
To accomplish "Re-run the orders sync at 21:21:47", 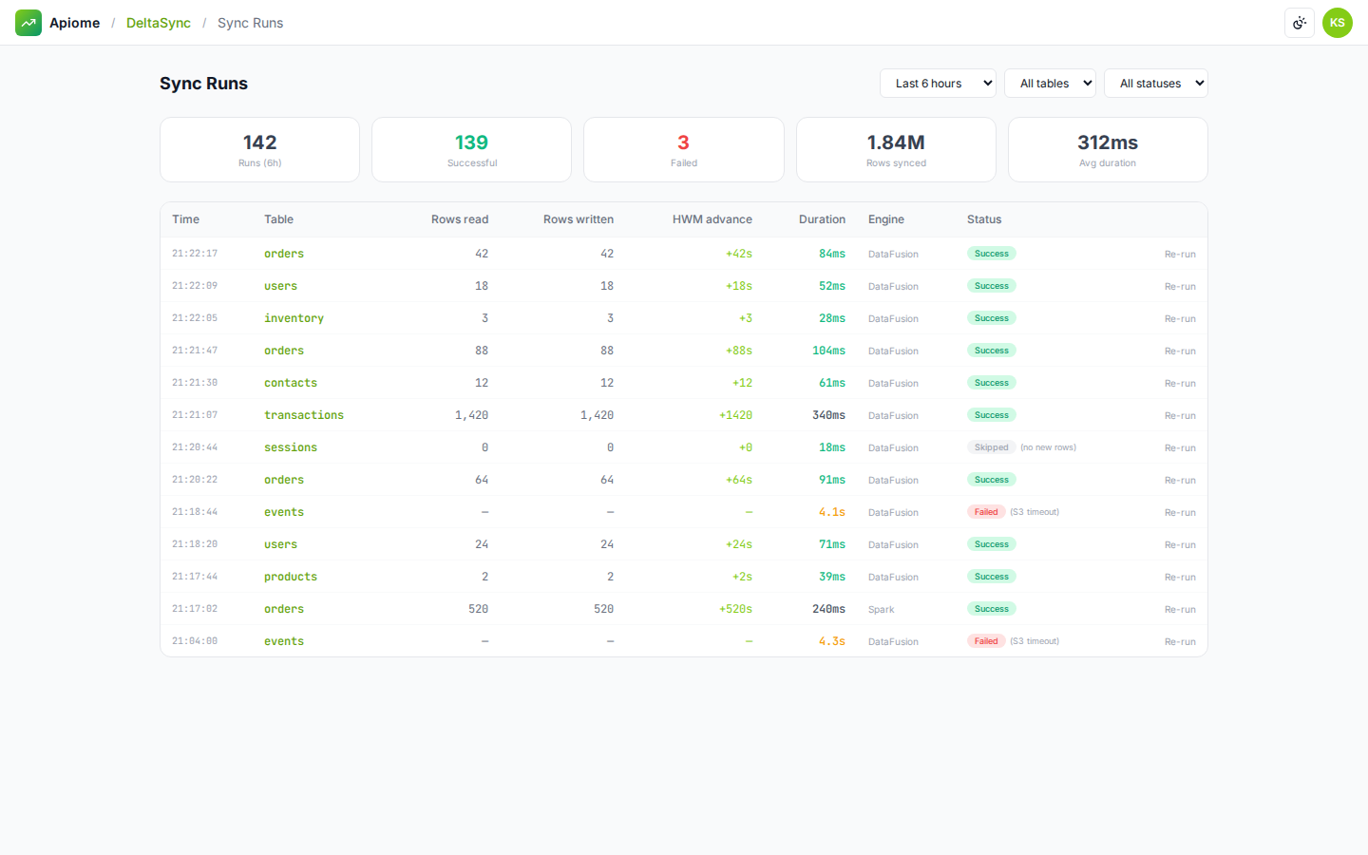I will coord(1180,351).
